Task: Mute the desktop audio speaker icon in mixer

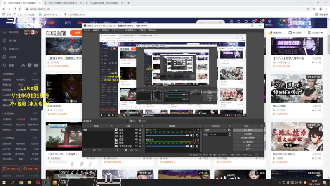Action: pos(192,146)
